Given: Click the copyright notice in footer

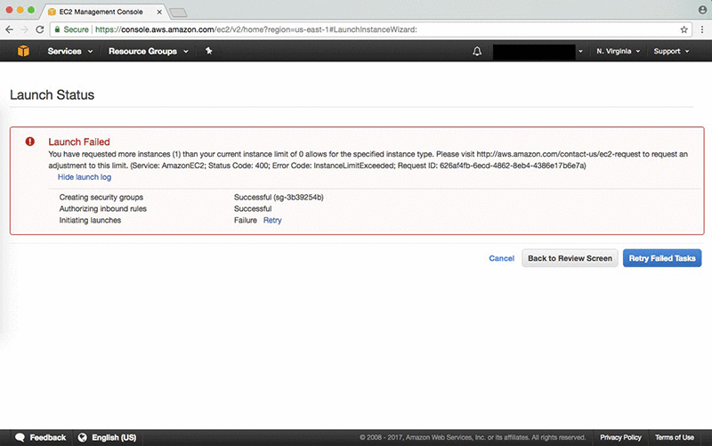Looking at the screenshot, I should 473,437.
